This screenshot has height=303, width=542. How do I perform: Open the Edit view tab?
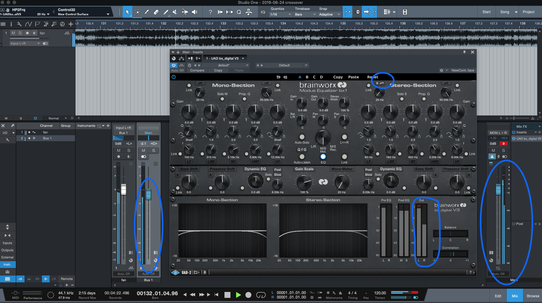tap(498, 296)
